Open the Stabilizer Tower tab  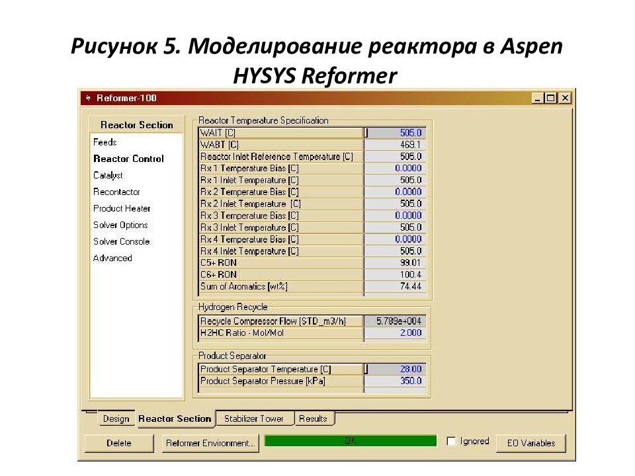pos(254,418)
